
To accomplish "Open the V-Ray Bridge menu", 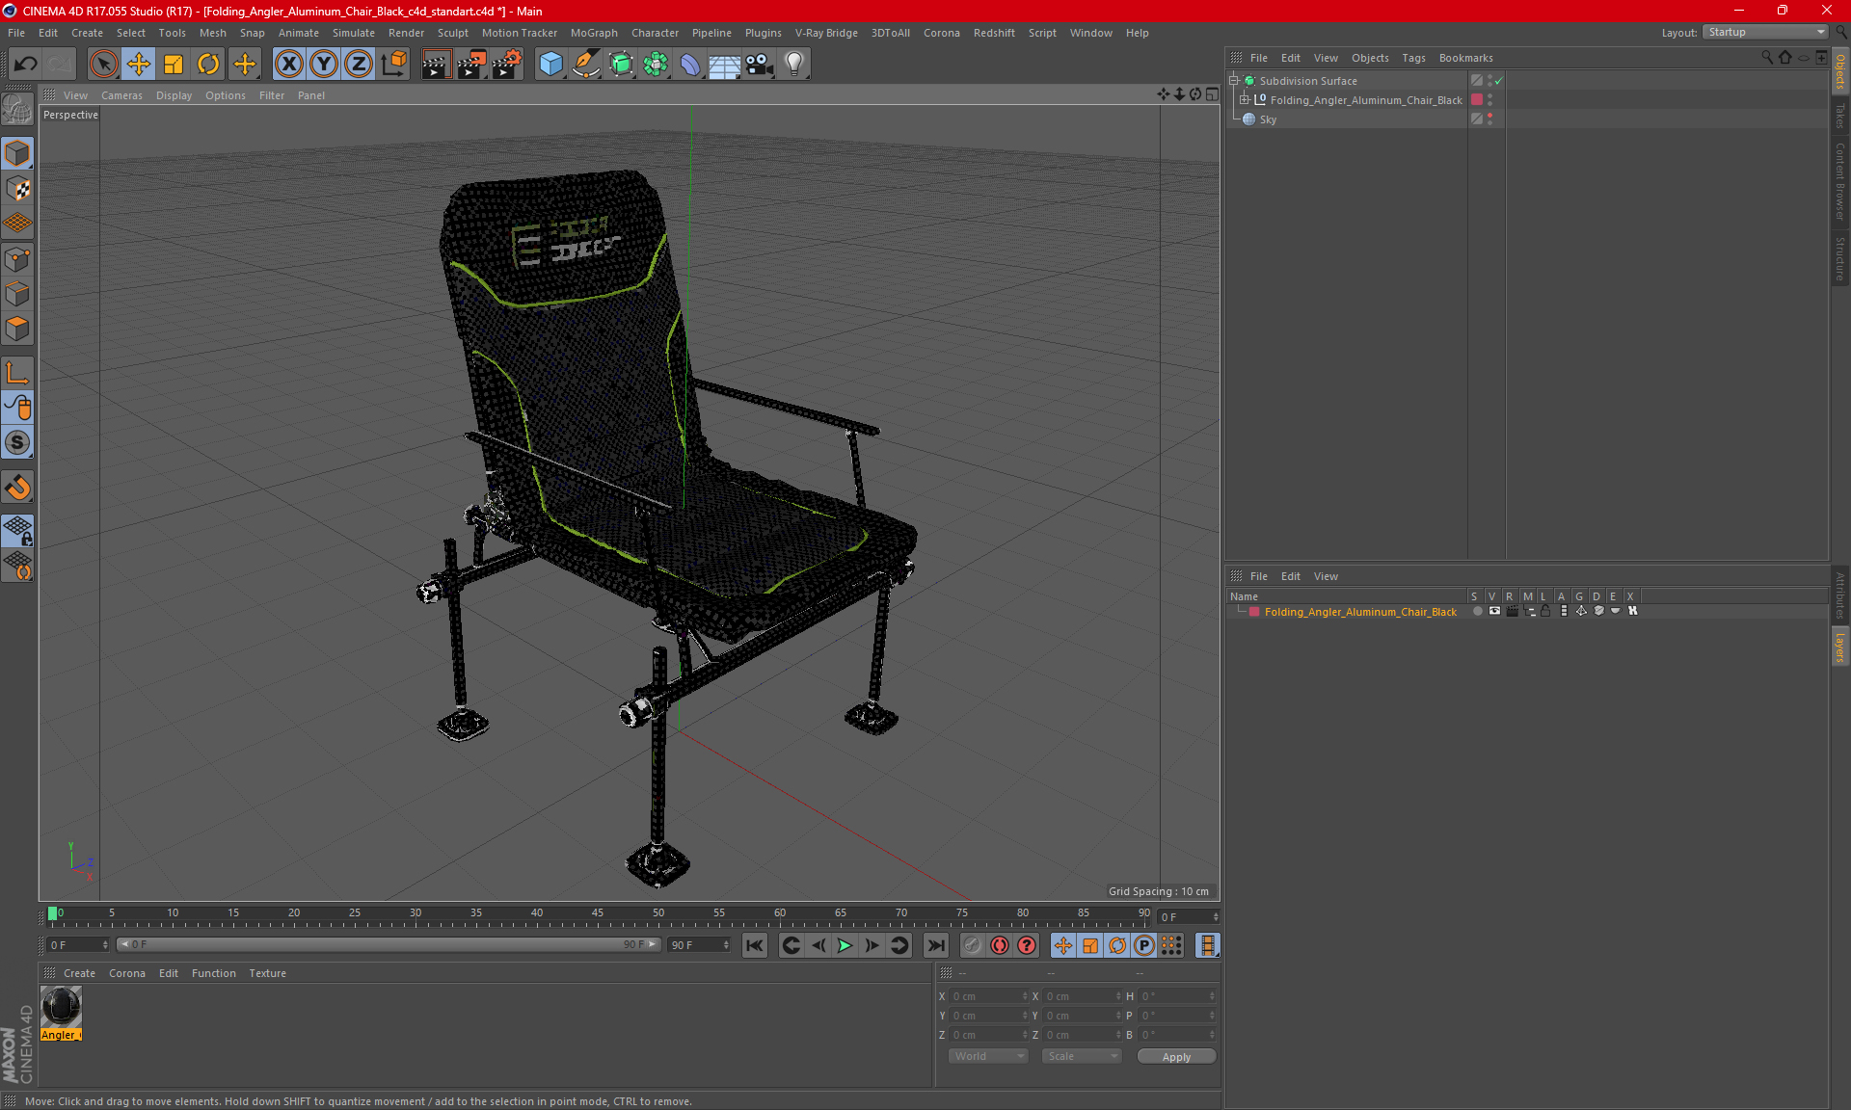I will 826,33.
